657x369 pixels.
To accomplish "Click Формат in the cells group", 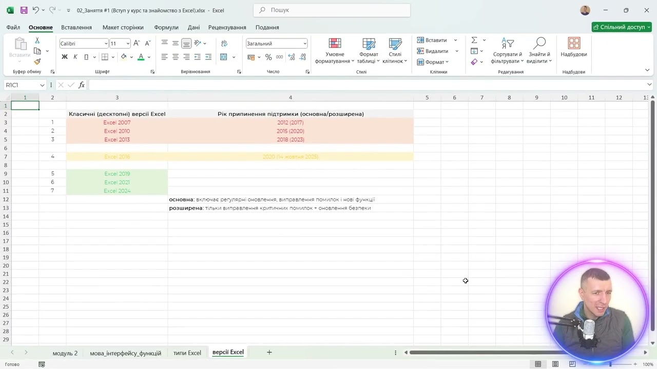I will [433, 62].
